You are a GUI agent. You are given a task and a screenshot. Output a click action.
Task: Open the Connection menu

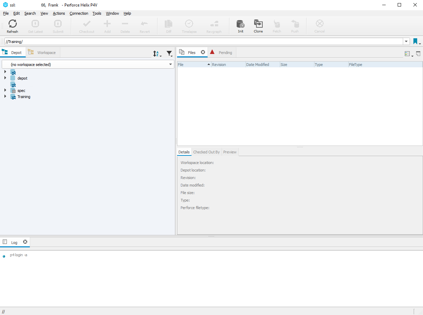click(x=79, y=13)
